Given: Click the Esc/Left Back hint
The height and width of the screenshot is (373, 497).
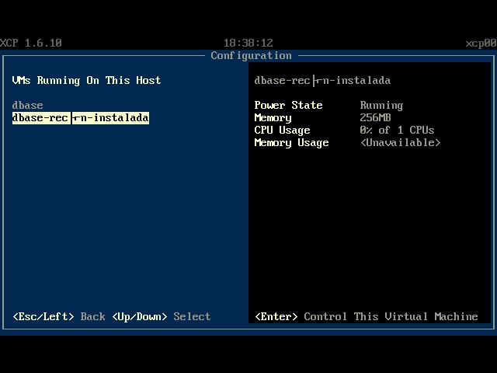Looking at the screenshot, I should 59,316.
